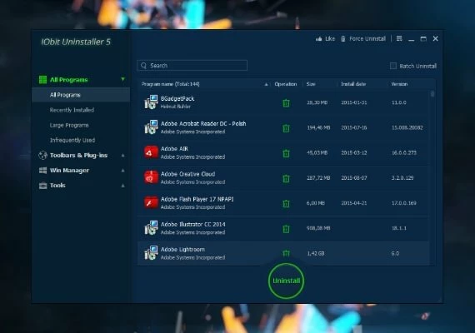Sort by the Install date column header
This screenshot has height=333, width=475.
pyautogui.click(x=353, y=84)
